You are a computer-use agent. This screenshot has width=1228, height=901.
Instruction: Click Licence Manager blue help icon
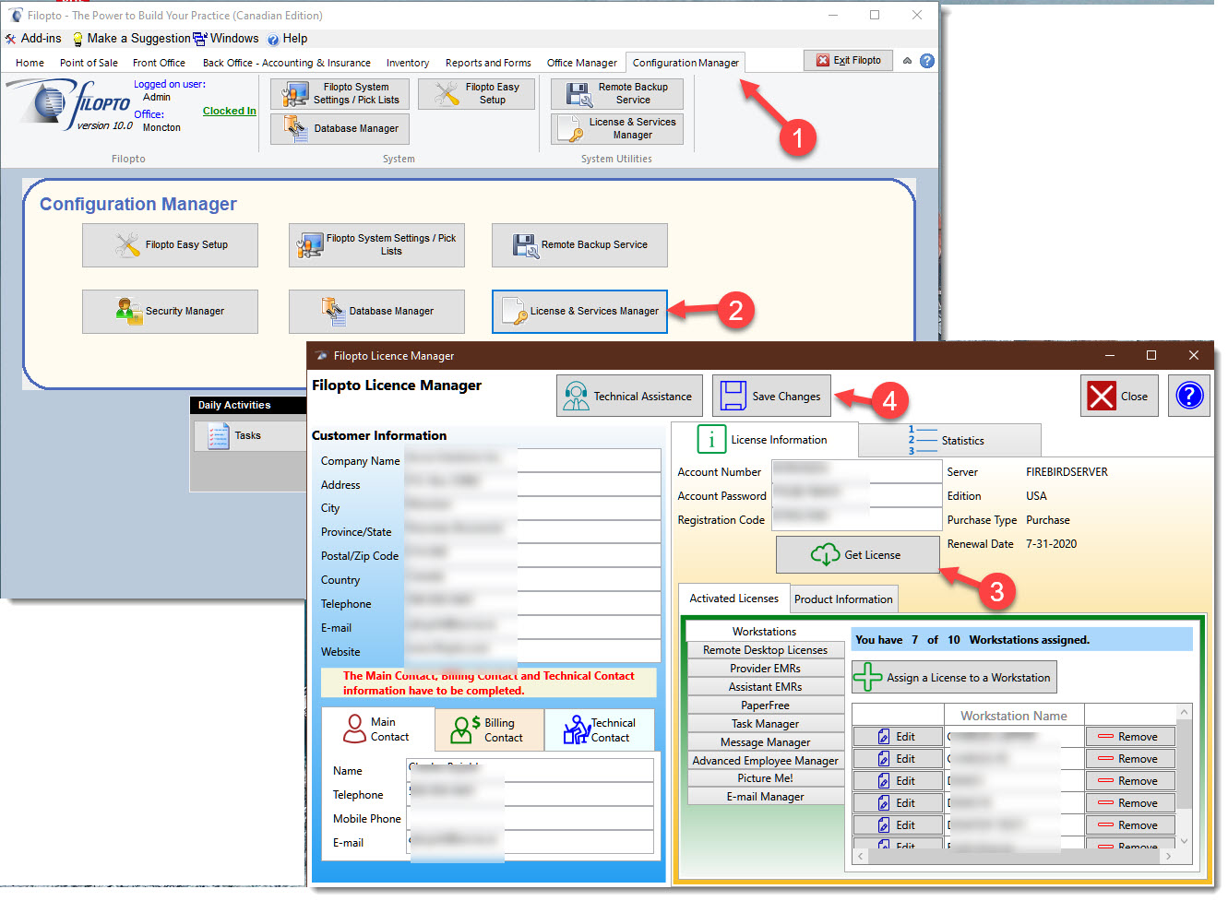tap(1189, 397)
